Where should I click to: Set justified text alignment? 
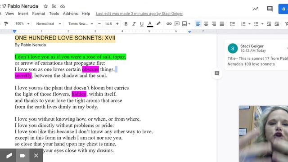pyautogui.click(x=222, y=24)
